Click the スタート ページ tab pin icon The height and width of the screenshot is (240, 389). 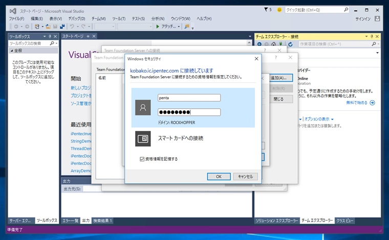click(x=88, y=36)
